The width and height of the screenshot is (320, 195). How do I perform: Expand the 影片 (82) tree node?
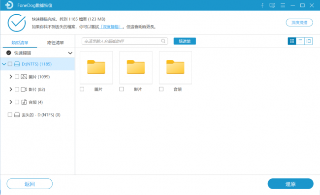pos(11,89)
